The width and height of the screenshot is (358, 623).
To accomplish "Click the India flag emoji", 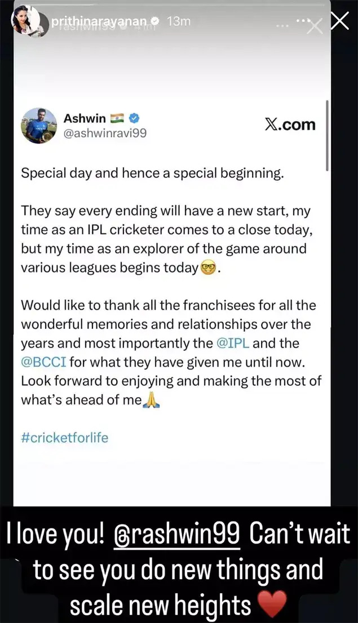I will tap(118, 118).
